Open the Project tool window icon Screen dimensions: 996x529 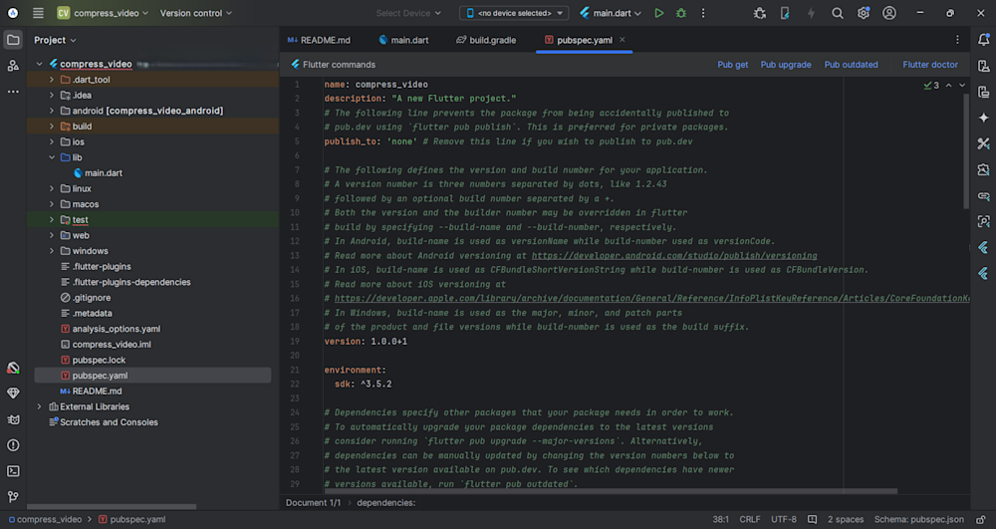coord(13,40)
